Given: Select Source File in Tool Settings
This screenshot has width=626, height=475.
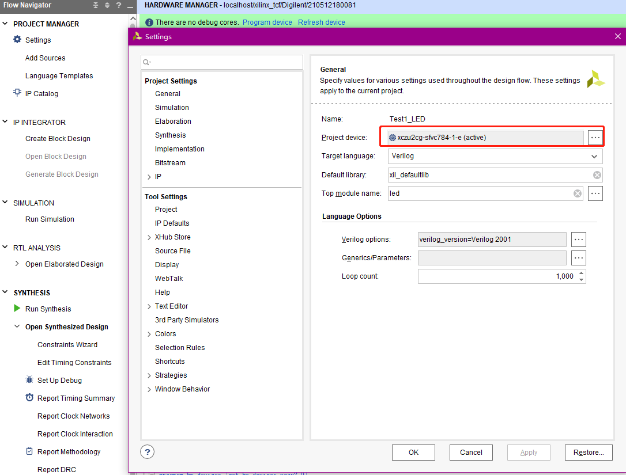Looking at the screenshot, I should tap(173, 251).
